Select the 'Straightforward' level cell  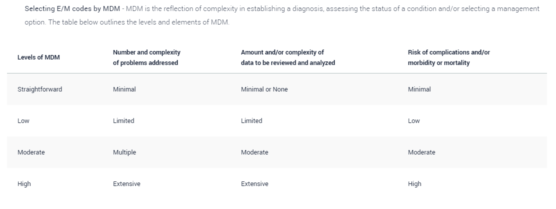point(39,89)
